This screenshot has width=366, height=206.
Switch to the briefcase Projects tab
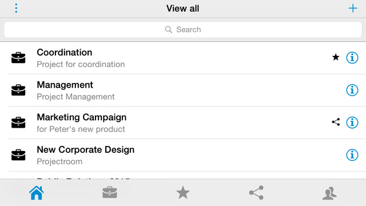pyautogui.click(x=110, y=192)
